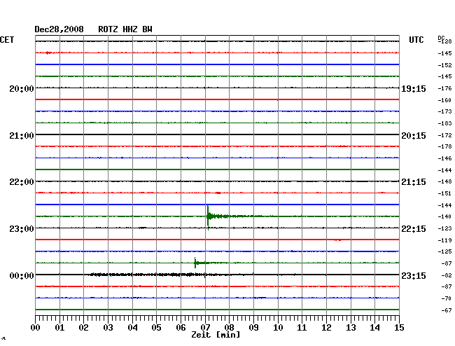Click the "04" minute axis label

132,328
